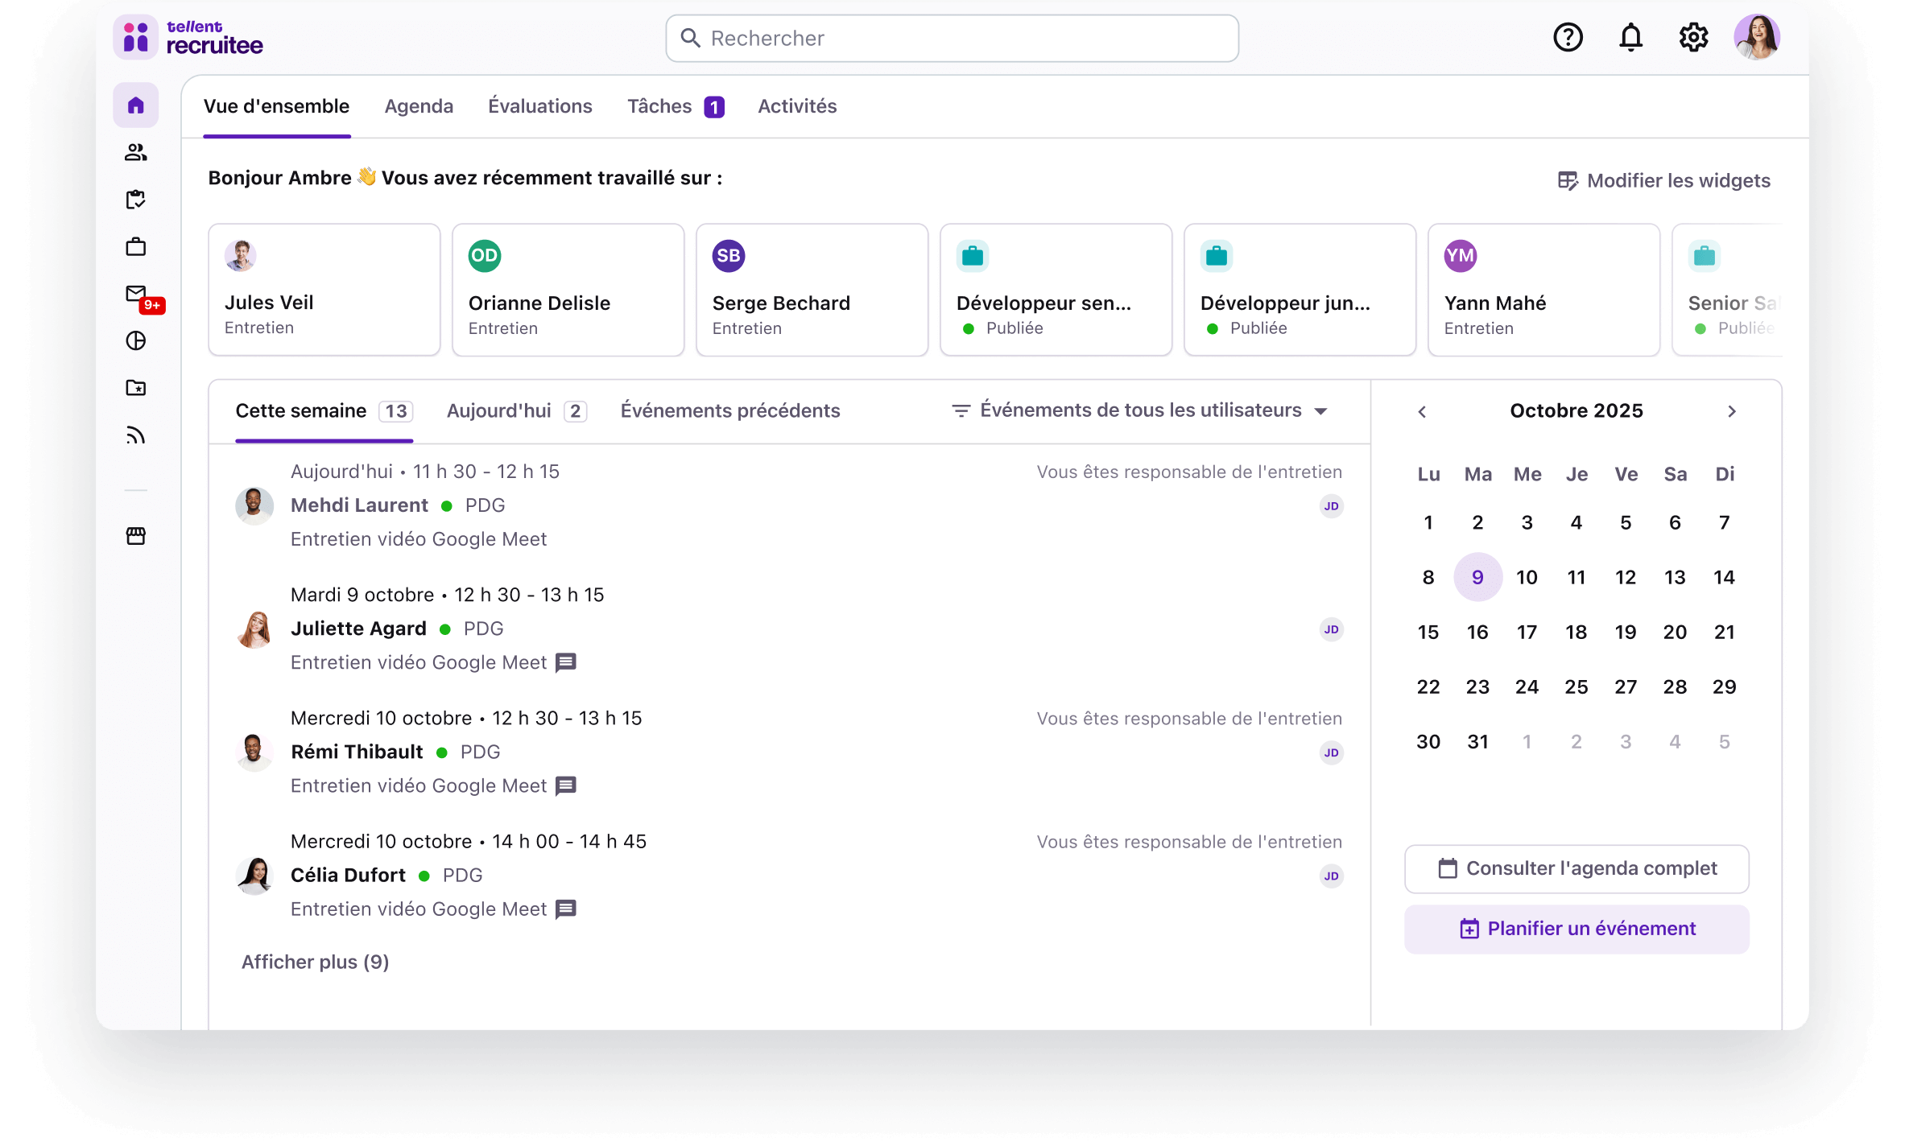Screen dimensions: 1905x1146
Task: Click the marketplace store sidebar icon
Action: [135, 536]
